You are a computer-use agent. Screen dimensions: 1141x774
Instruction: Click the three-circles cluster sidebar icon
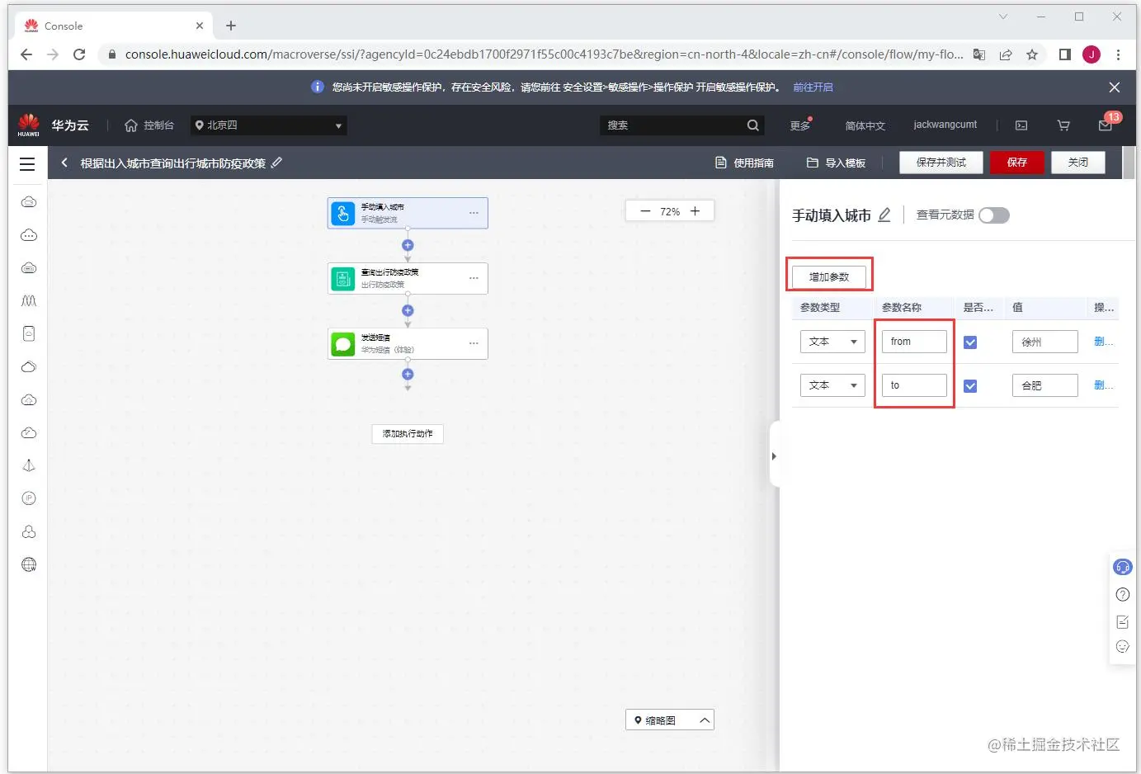29,531
